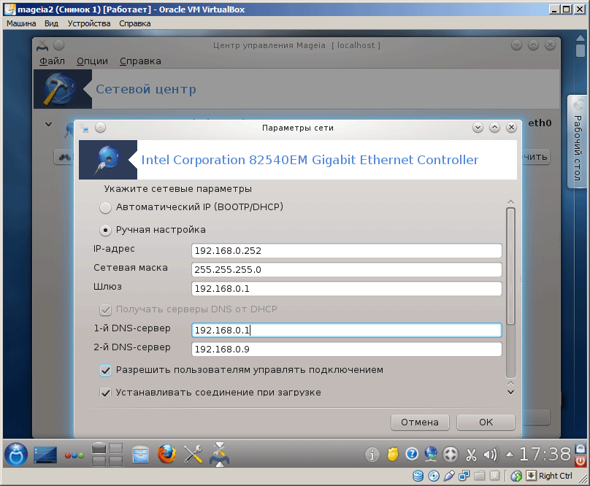Select Автоматический IP (BOOTP/DHCP) option

[106, 207]
